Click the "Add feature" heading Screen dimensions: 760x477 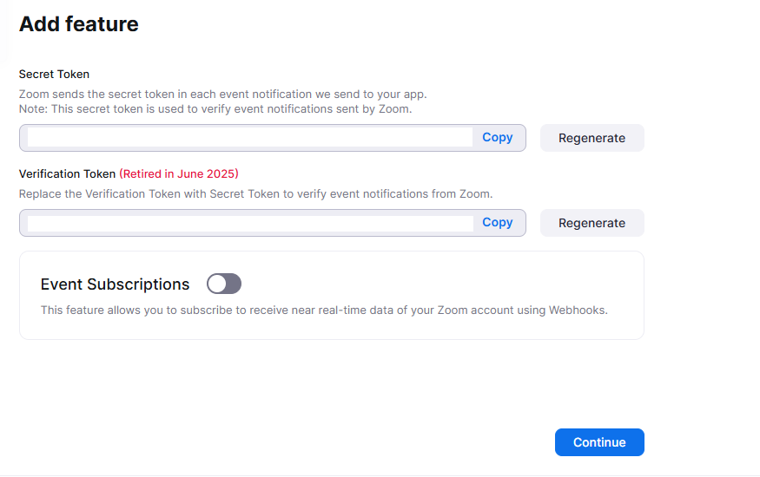coord(79,24)
